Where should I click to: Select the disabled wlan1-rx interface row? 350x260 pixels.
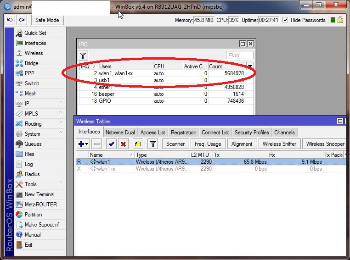click(x=211, y=169)
